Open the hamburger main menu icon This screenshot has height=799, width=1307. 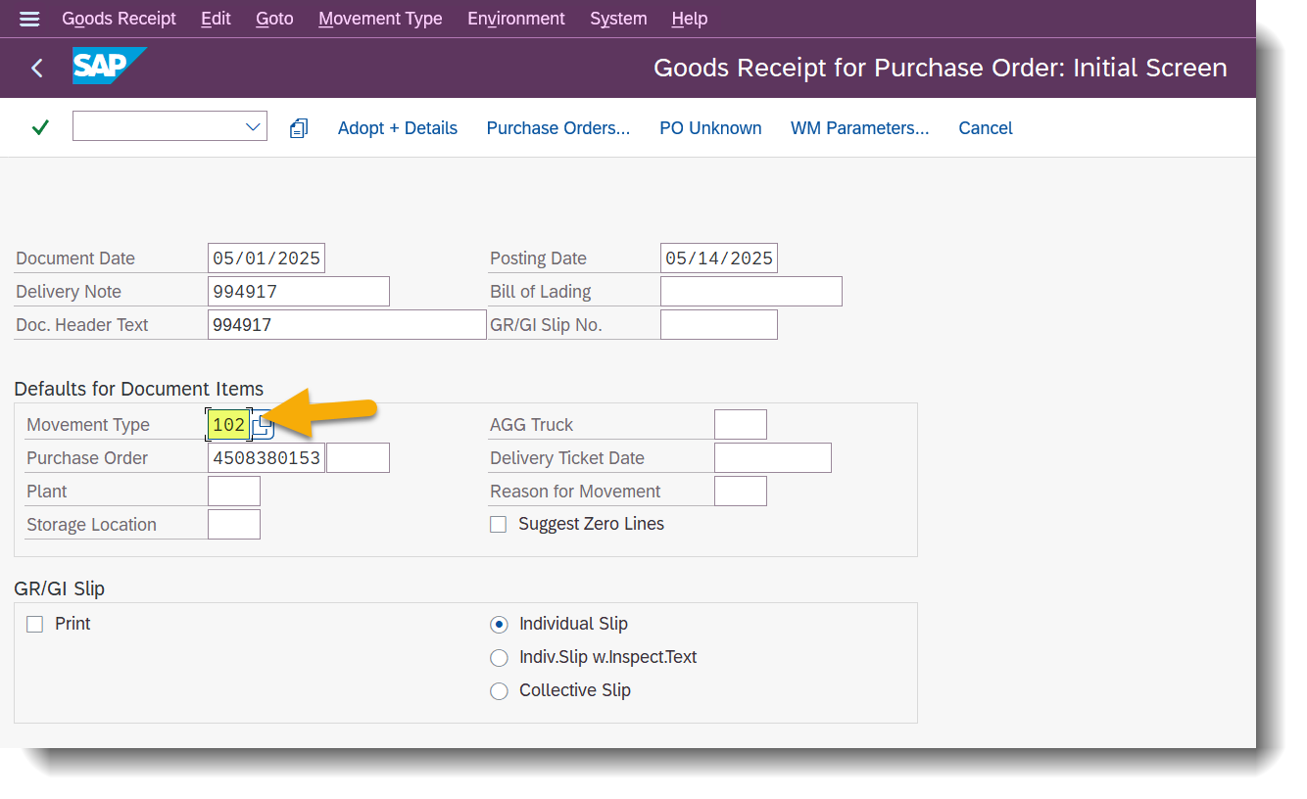click(29, 19)
